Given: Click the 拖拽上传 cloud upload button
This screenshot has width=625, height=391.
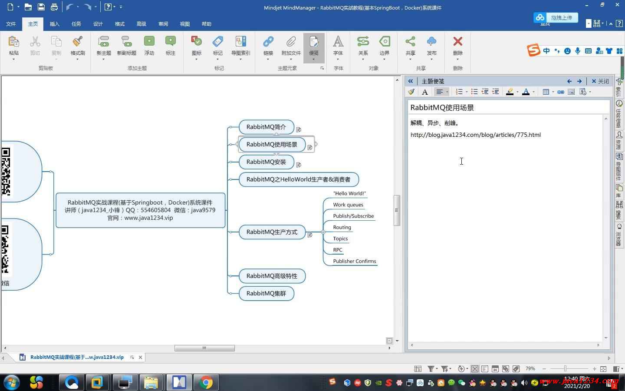Looking at the screenshot, I should (556, 18).
